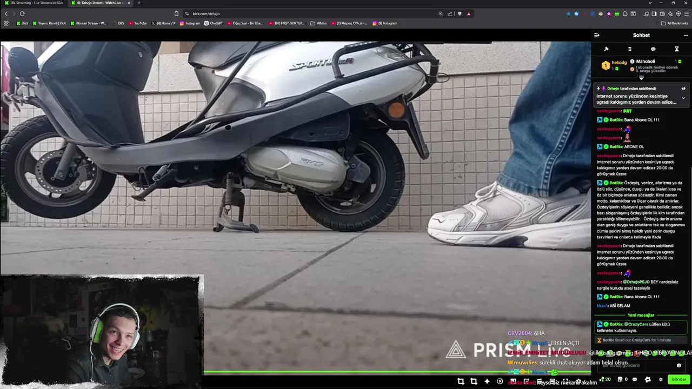Click the Nrax1 username in chat
This screenshot has height=389, width=692.
(602, 306)
